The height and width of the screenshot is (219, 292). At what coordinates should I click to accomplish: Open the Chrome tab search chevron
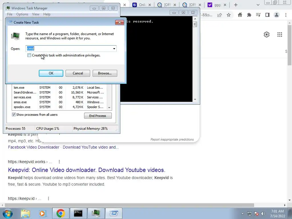(x=258, y=5)
